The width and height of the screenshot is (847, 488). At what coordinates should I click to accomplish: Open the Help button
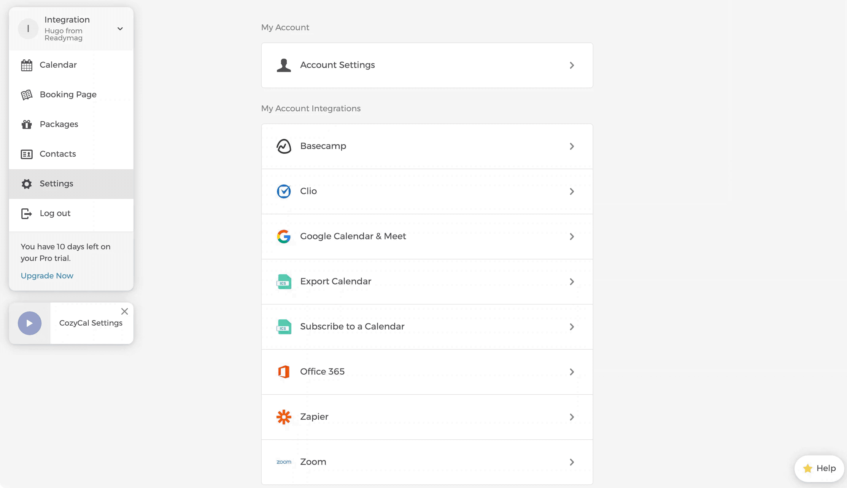click(x=819, y=468)
